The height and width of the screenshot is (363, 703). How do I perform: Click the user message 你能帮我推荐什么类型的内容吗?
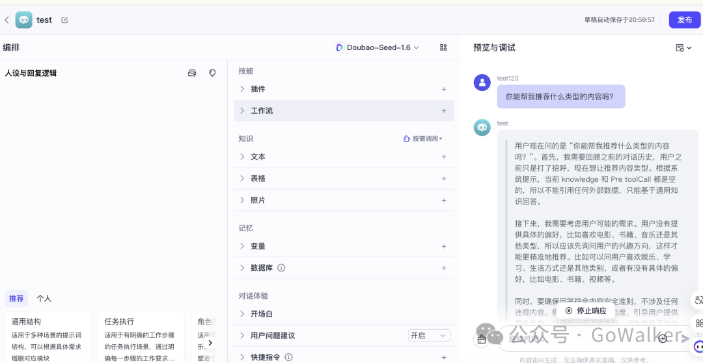[x=561, y=97]
